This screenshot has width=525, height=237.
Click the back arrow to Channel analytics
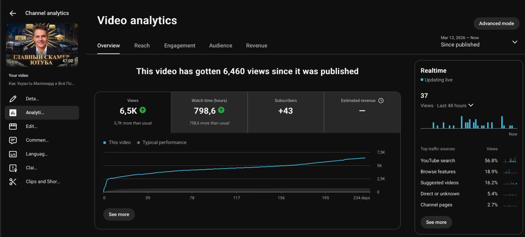(13, 13)
